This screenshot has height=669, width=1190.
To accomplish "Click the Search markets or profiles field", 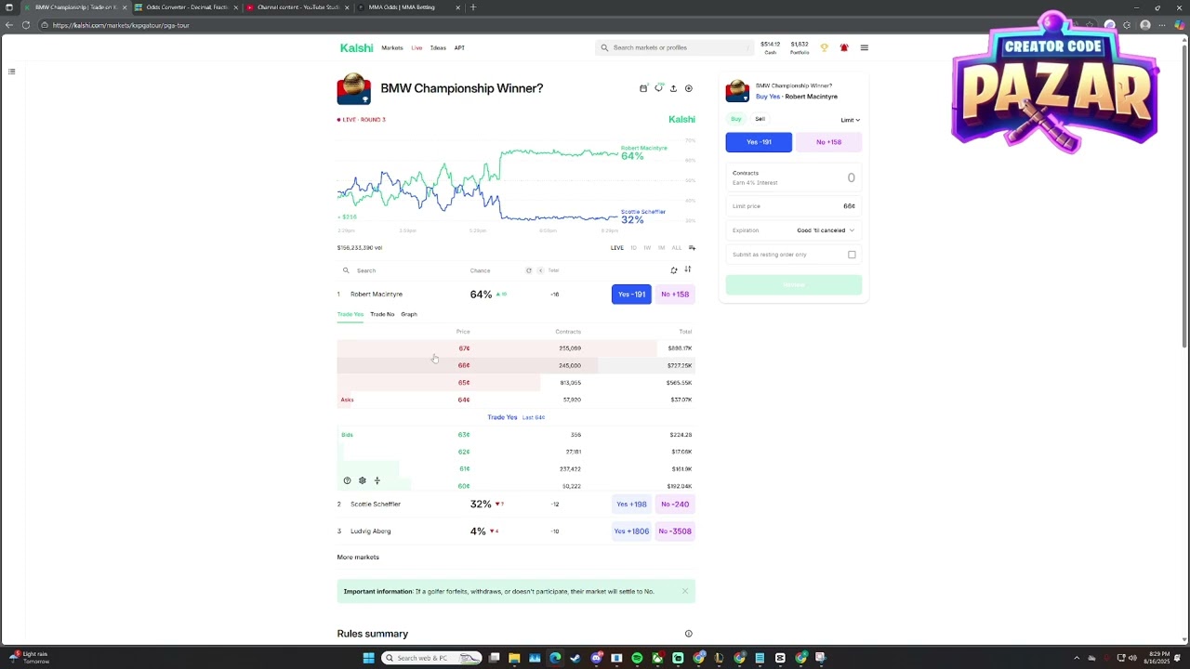I will pos(674,47).
